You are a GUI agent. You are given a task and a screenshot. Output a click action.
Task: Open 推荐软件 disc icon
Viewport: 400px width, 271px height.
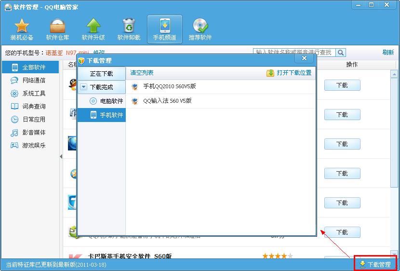click(200, 26)
